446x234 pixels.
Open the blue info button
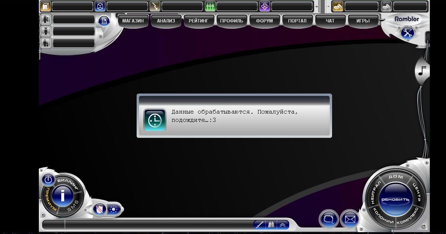click(62, 195)
